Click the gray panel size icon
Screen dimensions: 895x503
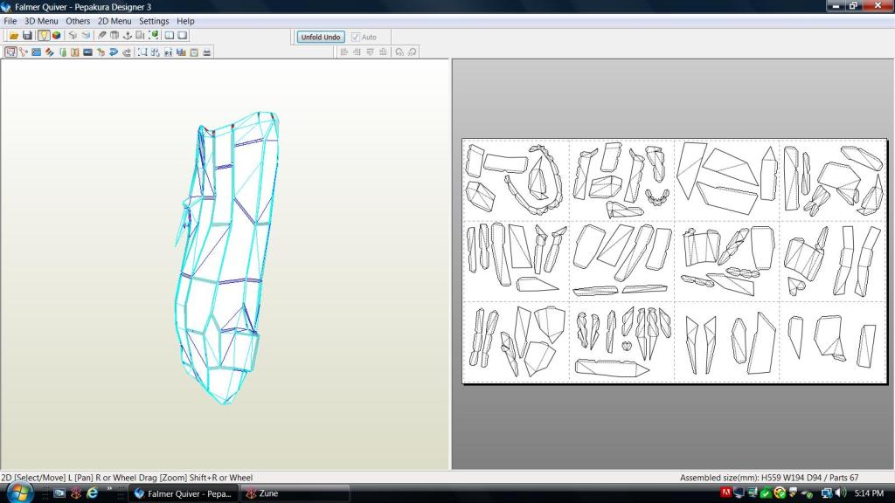[141, 35]
